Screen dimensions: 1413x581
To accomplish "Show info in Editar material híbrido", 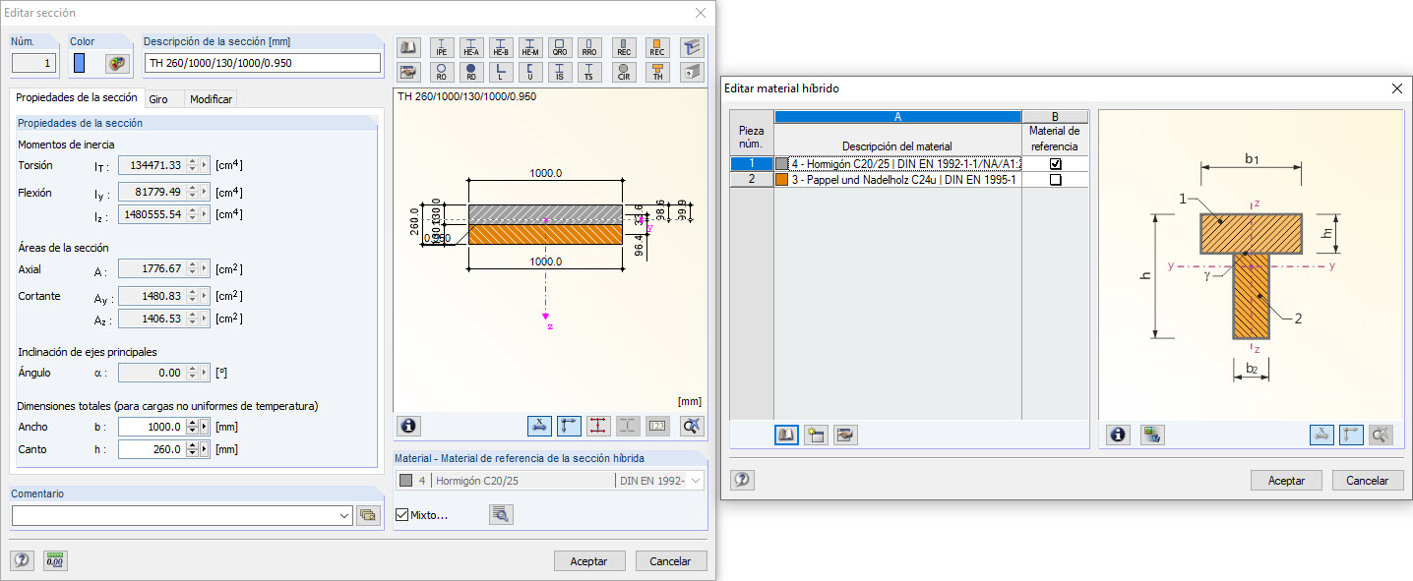I will (x=1118, y=435).
